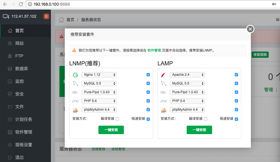Click the MySQL dolphin icon in LNMP
Viewport: 280px width, 162px height.
(75, 83)
